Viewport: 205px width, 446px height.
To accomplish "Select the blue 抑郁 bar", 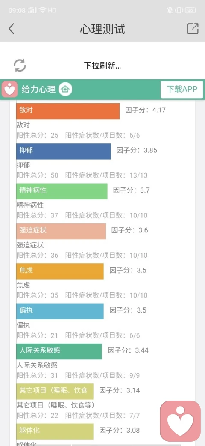I will pyautogui.click(x=64, y=151).
